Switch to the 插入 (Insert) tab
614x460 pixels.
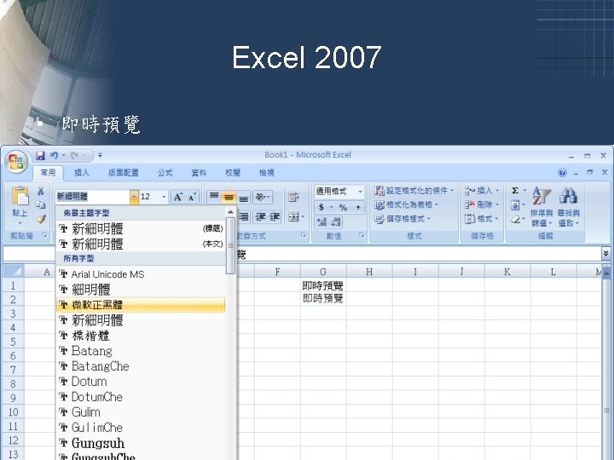coord(82,172)
